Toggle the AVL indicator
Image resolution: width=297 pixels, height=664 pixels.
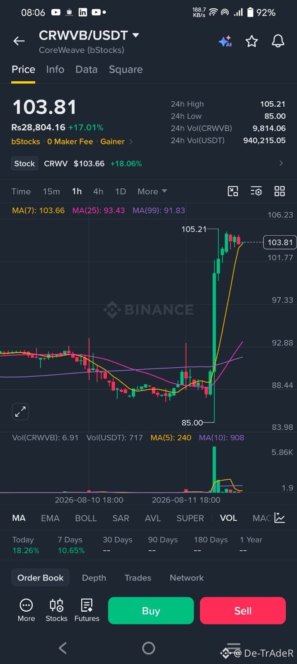(153, 518)
